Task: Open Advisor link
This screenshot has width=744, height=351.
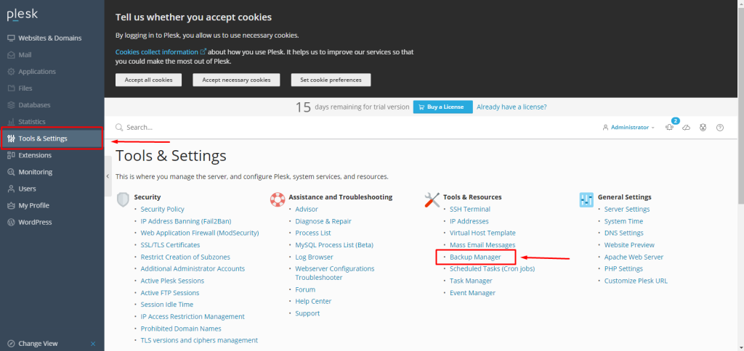Action: [x=307, y=209]
